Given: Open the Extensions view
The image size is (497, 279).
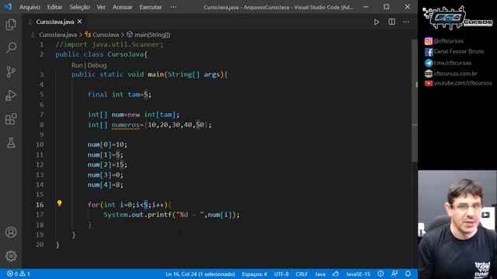Looking at the screenshot, I should pos(11,119).
